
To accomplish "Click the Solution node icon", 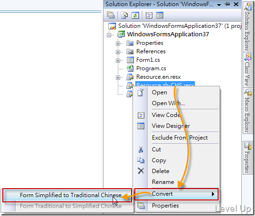I will coord(112,26).
